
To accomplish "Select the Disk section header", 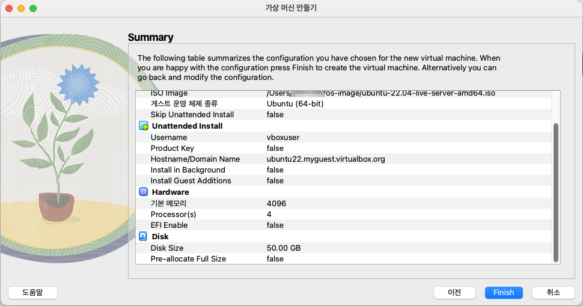I will pos(160,236).
